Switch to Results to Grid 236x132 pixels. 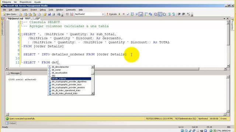[160, 14]
